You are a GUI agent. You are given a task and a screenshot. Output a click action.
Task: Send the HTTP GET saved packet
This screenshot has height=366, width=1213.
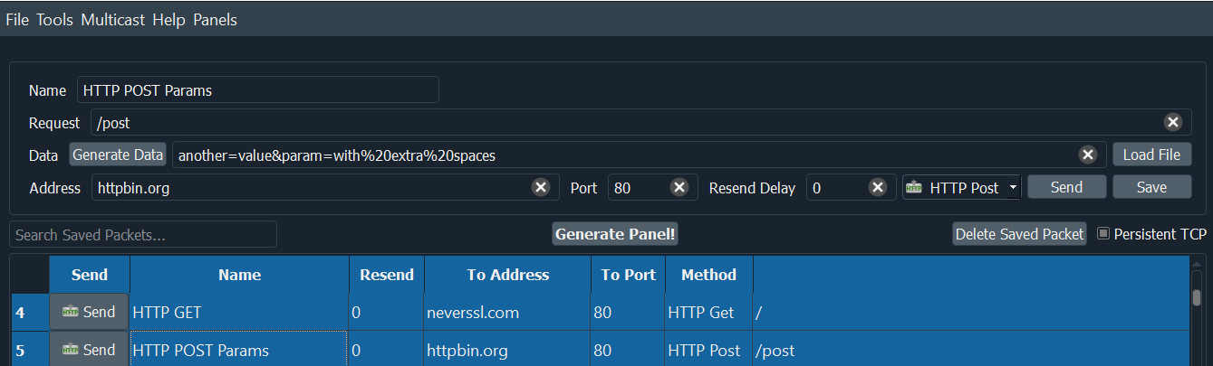(89, 312)
